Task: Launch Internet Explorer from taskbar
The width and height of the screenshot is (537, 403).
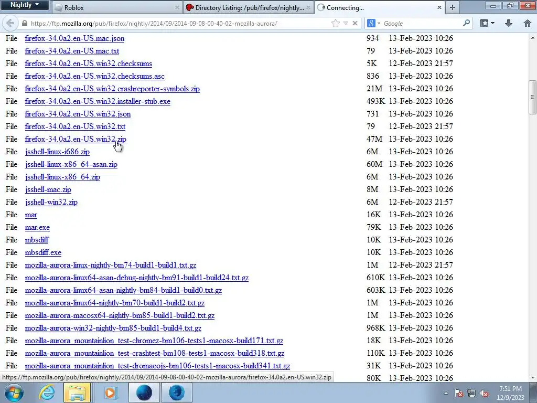Action: click(x=47, y=393)
